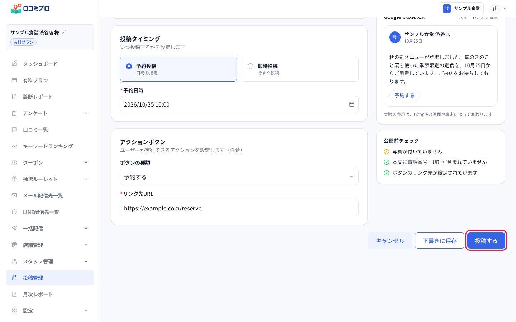Click the サンプル食堂 store switcher button

click(461, 9)
